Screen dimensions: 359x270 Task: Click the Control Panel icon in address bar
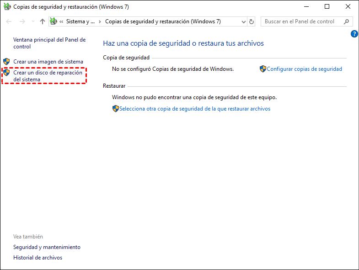54,21
